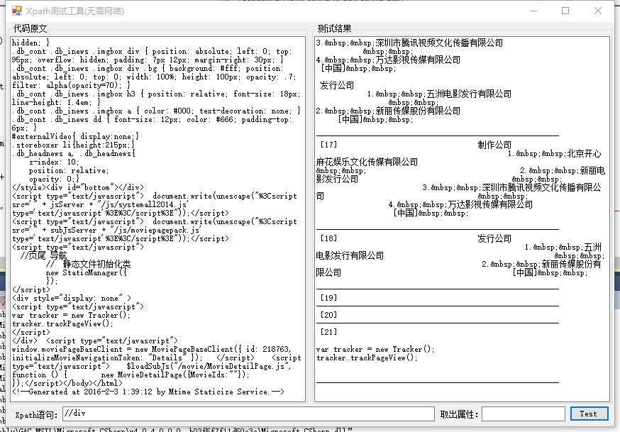
Task: Click the '#externalVideo{ display:none;}' code line
Action: (75, 136)
